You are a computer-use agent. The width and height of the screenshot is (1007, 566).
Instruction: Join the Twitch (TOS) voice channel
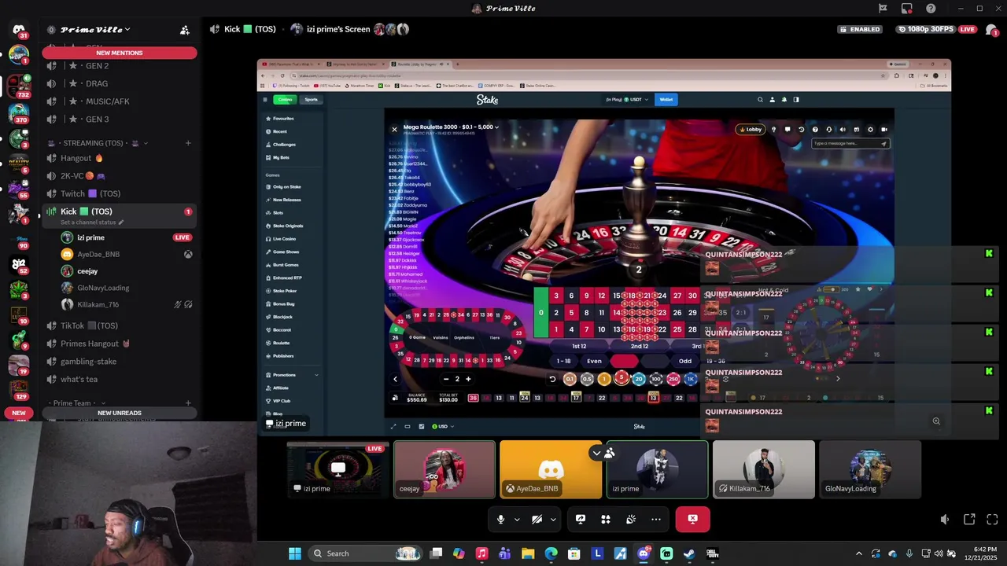[120, 193]
